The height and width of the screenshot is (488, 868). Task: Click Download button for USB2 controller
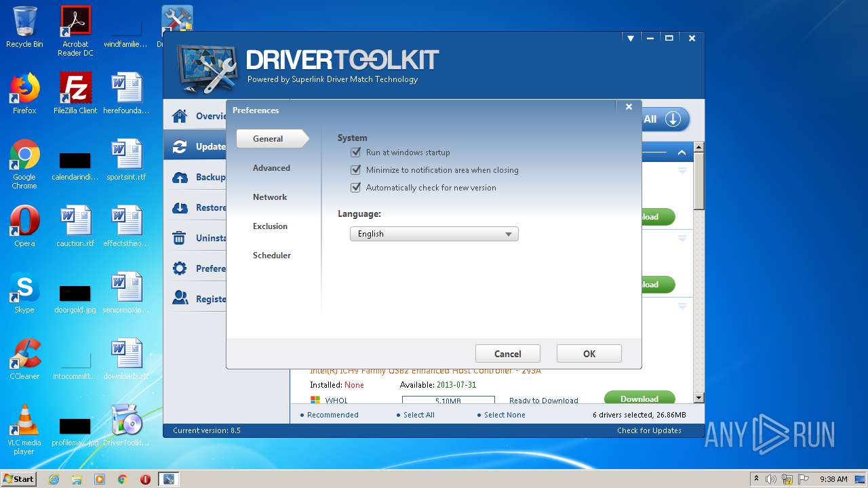(x=639, y=398)
